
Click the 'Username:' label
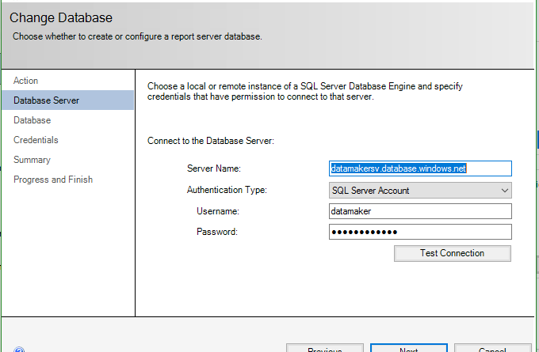coord(217,211)
